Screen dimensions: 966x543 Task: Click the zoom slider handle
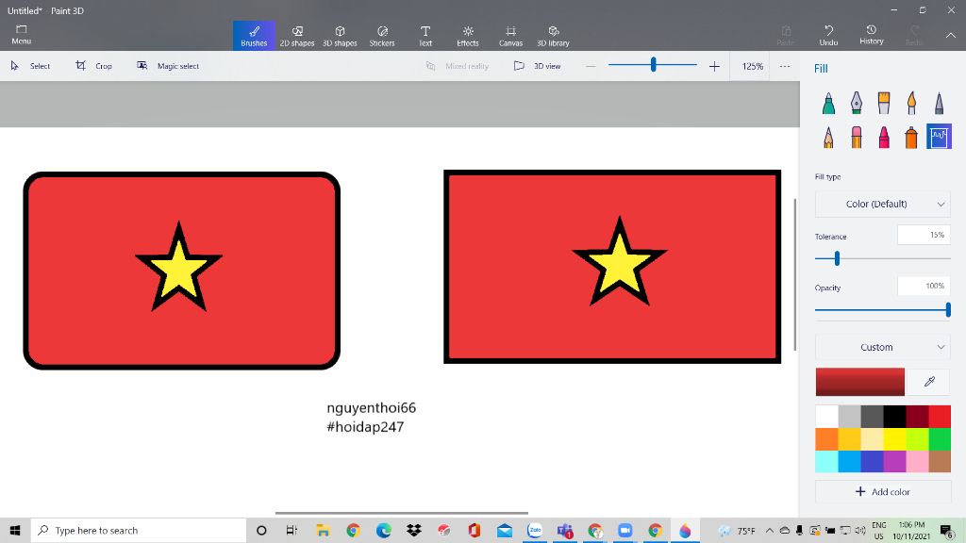[x=653, y=64]
